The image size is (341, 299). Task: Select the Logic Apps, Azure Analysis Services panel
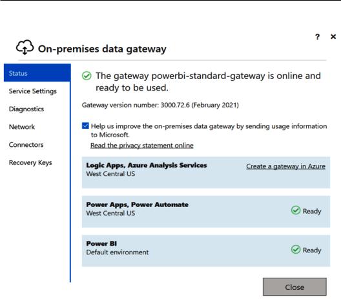206,172
